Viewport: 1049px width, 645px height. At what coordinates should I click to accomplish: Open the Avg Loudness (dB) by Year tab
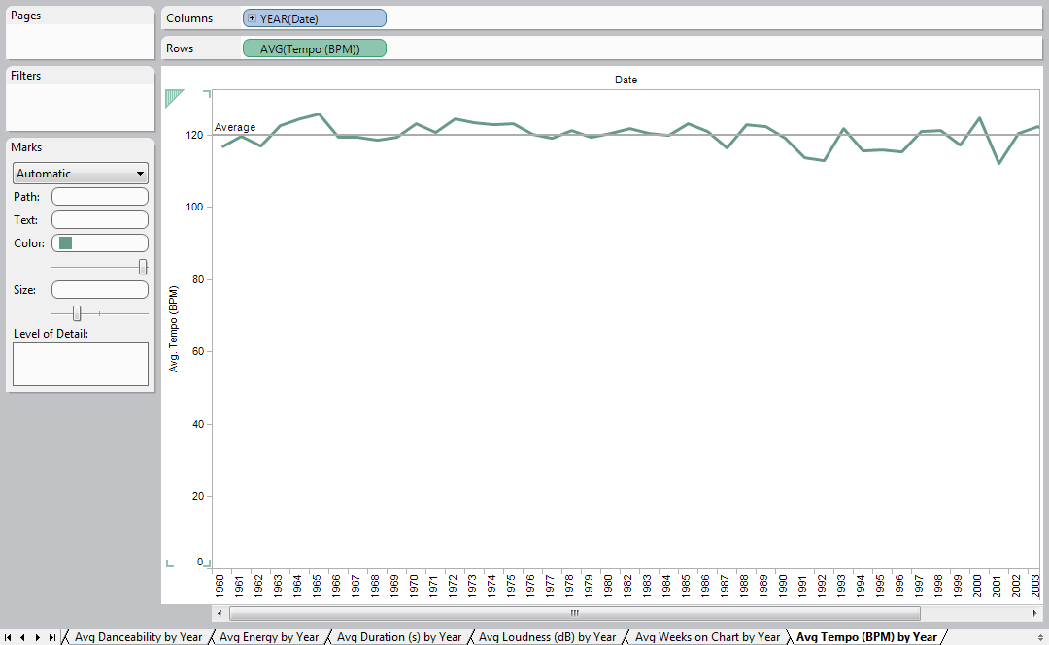coord(547,637)
